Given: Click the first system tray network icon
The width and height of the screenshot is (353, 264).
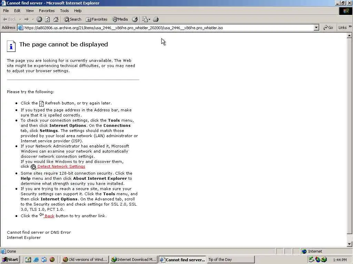Looking at the screenshot, I should pos(311,260).
